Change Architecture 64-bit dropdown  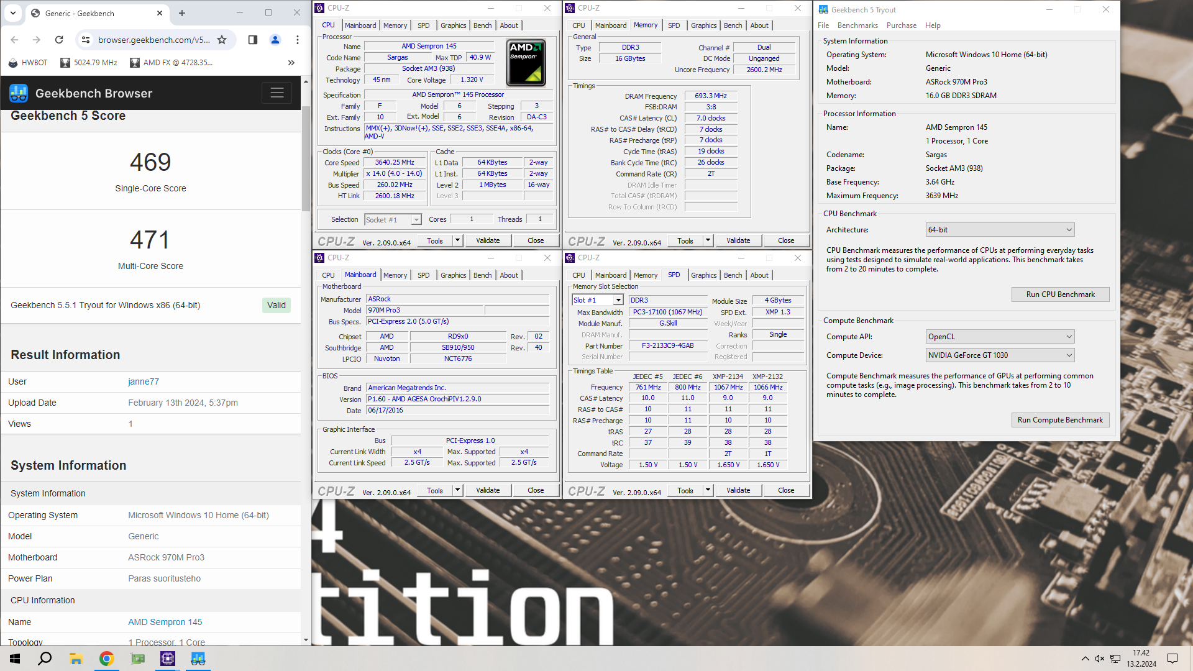(1000, 230)
